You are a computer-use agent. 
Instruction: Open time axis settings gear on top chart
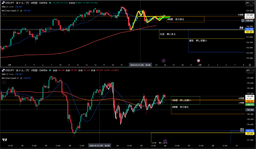pyautogui.click(x=250, y=65)
